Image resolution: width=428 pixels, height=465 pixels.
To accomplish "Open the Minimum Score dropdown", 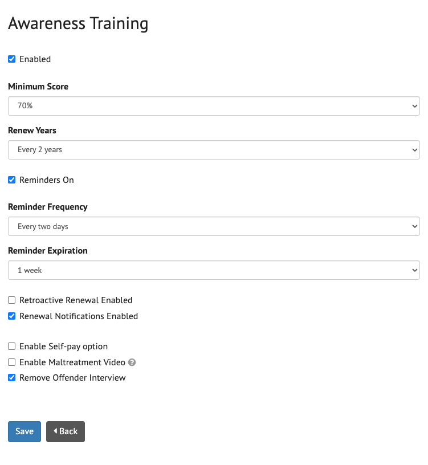I will point(214,106).
